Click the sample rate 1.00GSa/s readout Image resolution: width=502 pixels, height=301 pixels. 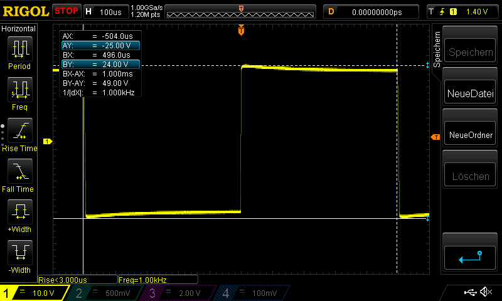tap(147, 8)
